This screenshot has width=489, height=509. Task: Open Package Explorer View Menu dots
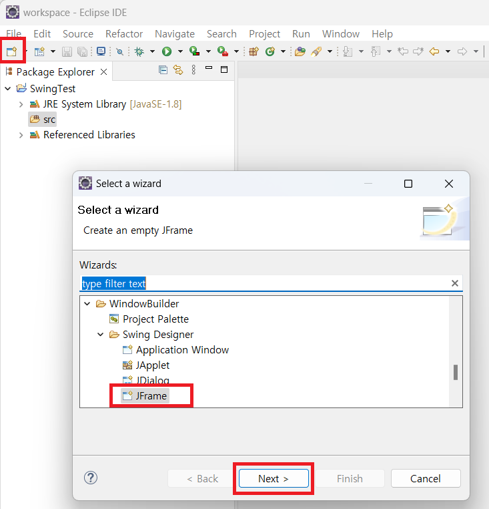click(x=193, y=69)
